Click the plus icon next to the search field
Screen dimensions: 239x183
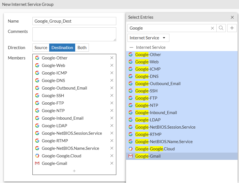pos(232,28)
